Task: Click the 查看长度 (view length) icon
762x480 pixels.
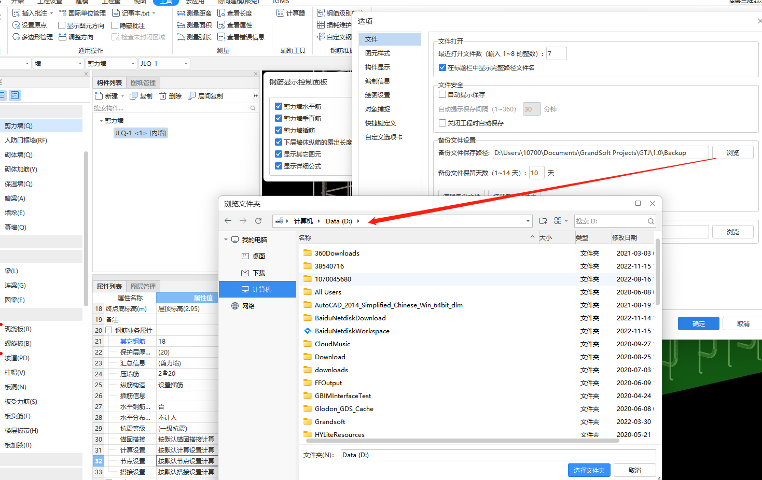Action: [221, 13]
